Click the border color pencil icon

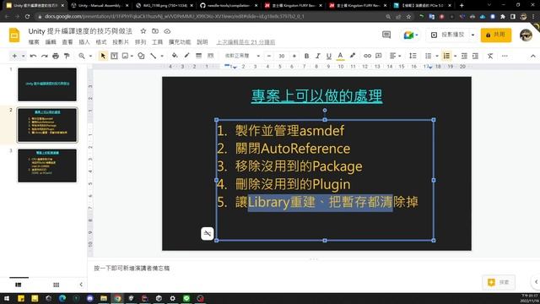(186, 56)
